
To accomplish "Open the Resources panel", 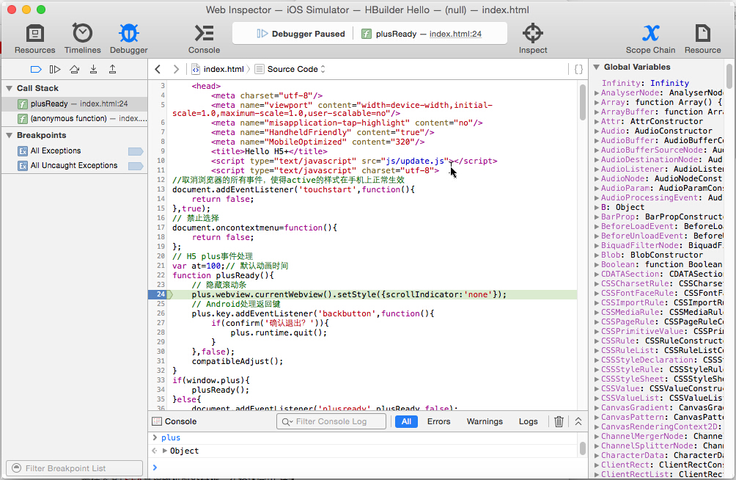I will click(x=34, y=39).
